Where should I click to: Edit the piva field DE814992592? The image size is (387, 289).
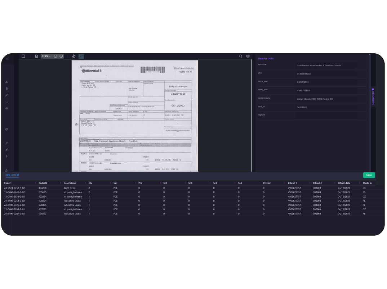pyautogui.click(x=326, y=74)
